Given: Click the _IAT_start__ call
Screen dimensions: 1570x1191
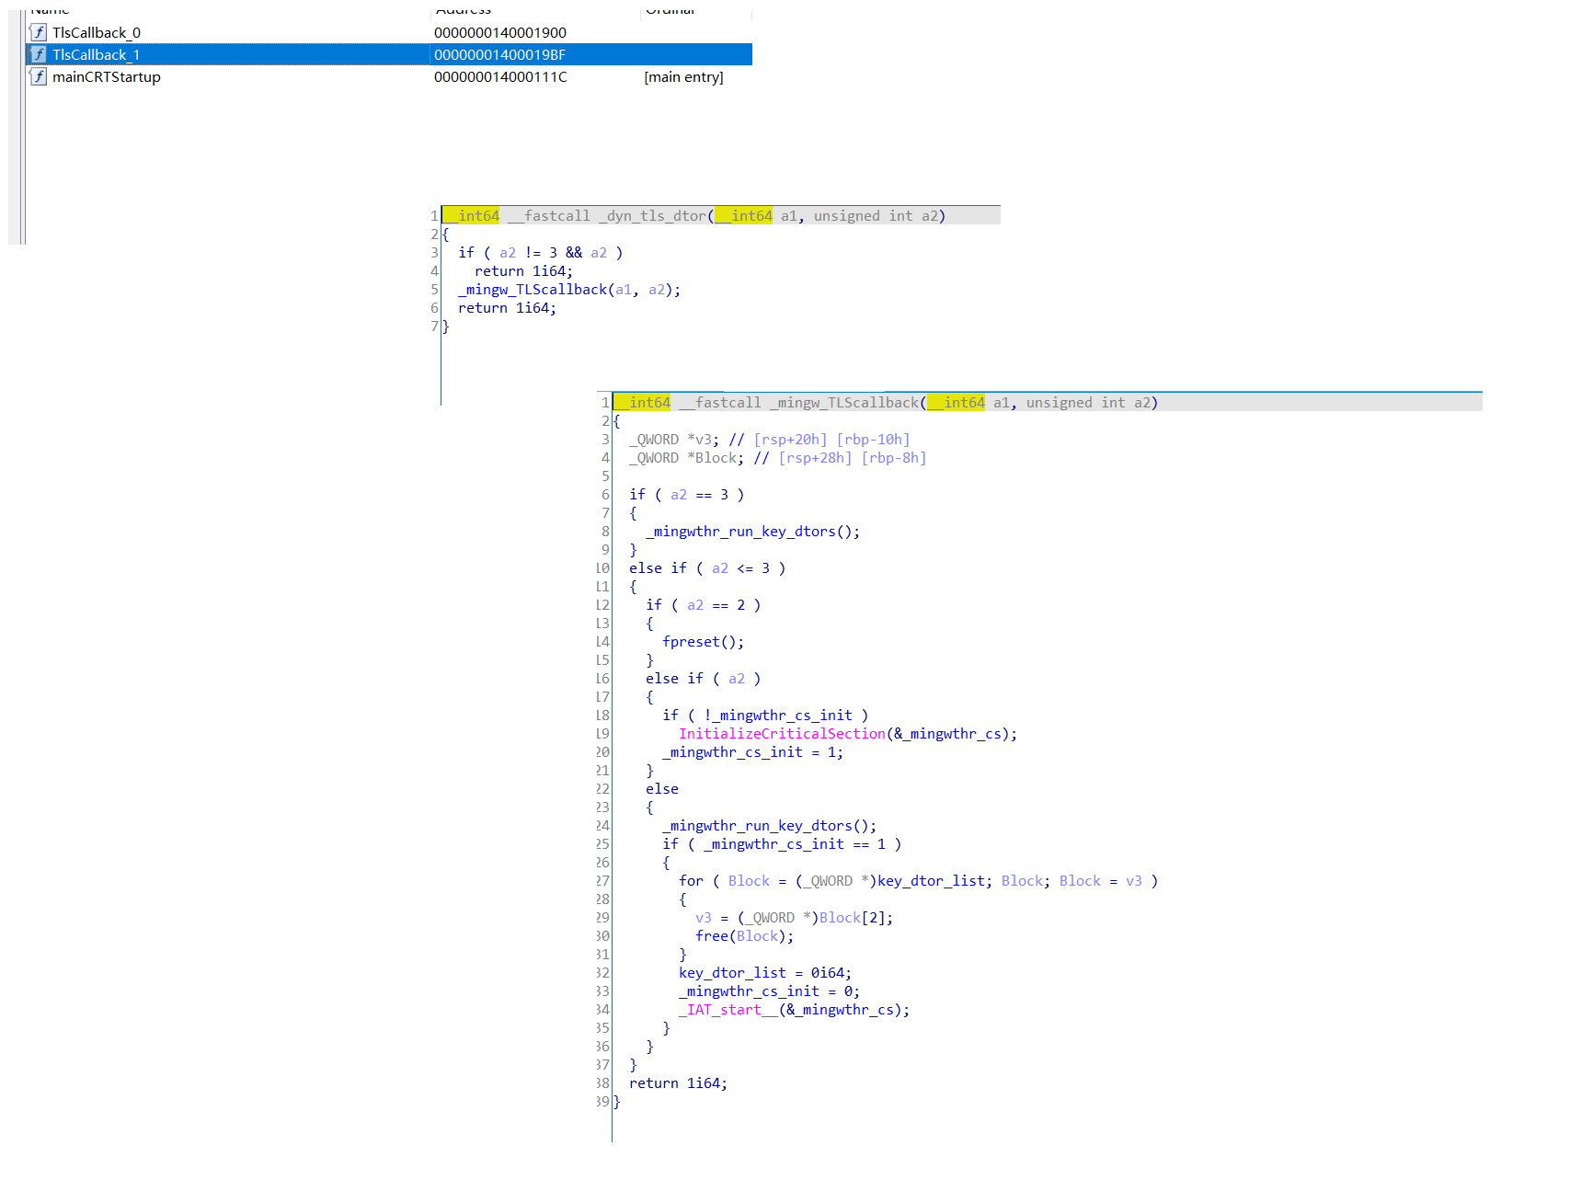Looking at the screenshot, I should click(x=728, y=1010).
